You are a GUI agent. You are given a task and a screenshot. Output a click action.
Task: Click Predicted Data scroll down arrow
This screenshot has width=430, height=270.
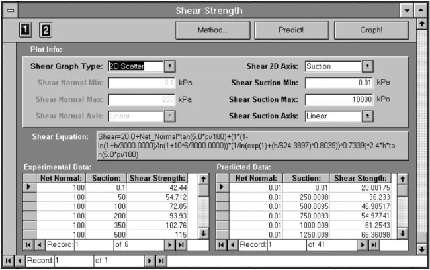tap(402, 234)
